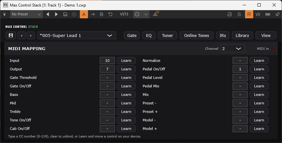This screenshot has height=143, width=282.
Task: Open the EQ tab
Action: [149, 35]
